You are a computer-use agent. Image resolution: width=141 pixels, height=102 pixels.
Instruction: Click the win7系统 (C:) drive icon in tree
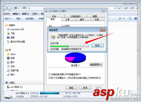[8, 87]
